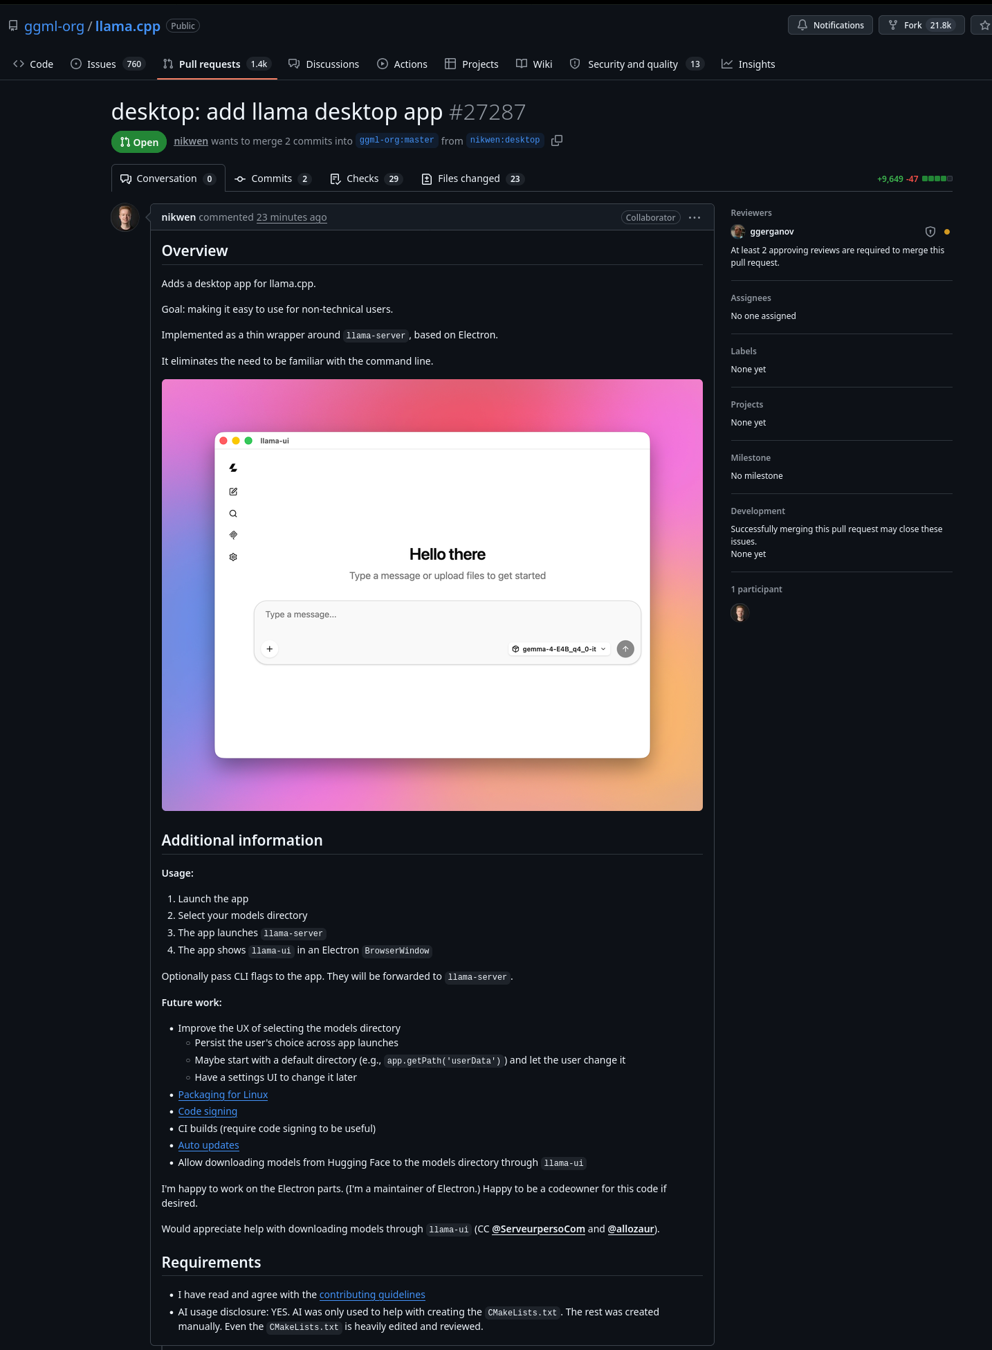The width and height of the screenshot is (992, 1350).
Task: Click the 'Hello there' text in screenshot
Action: [448, 554]
